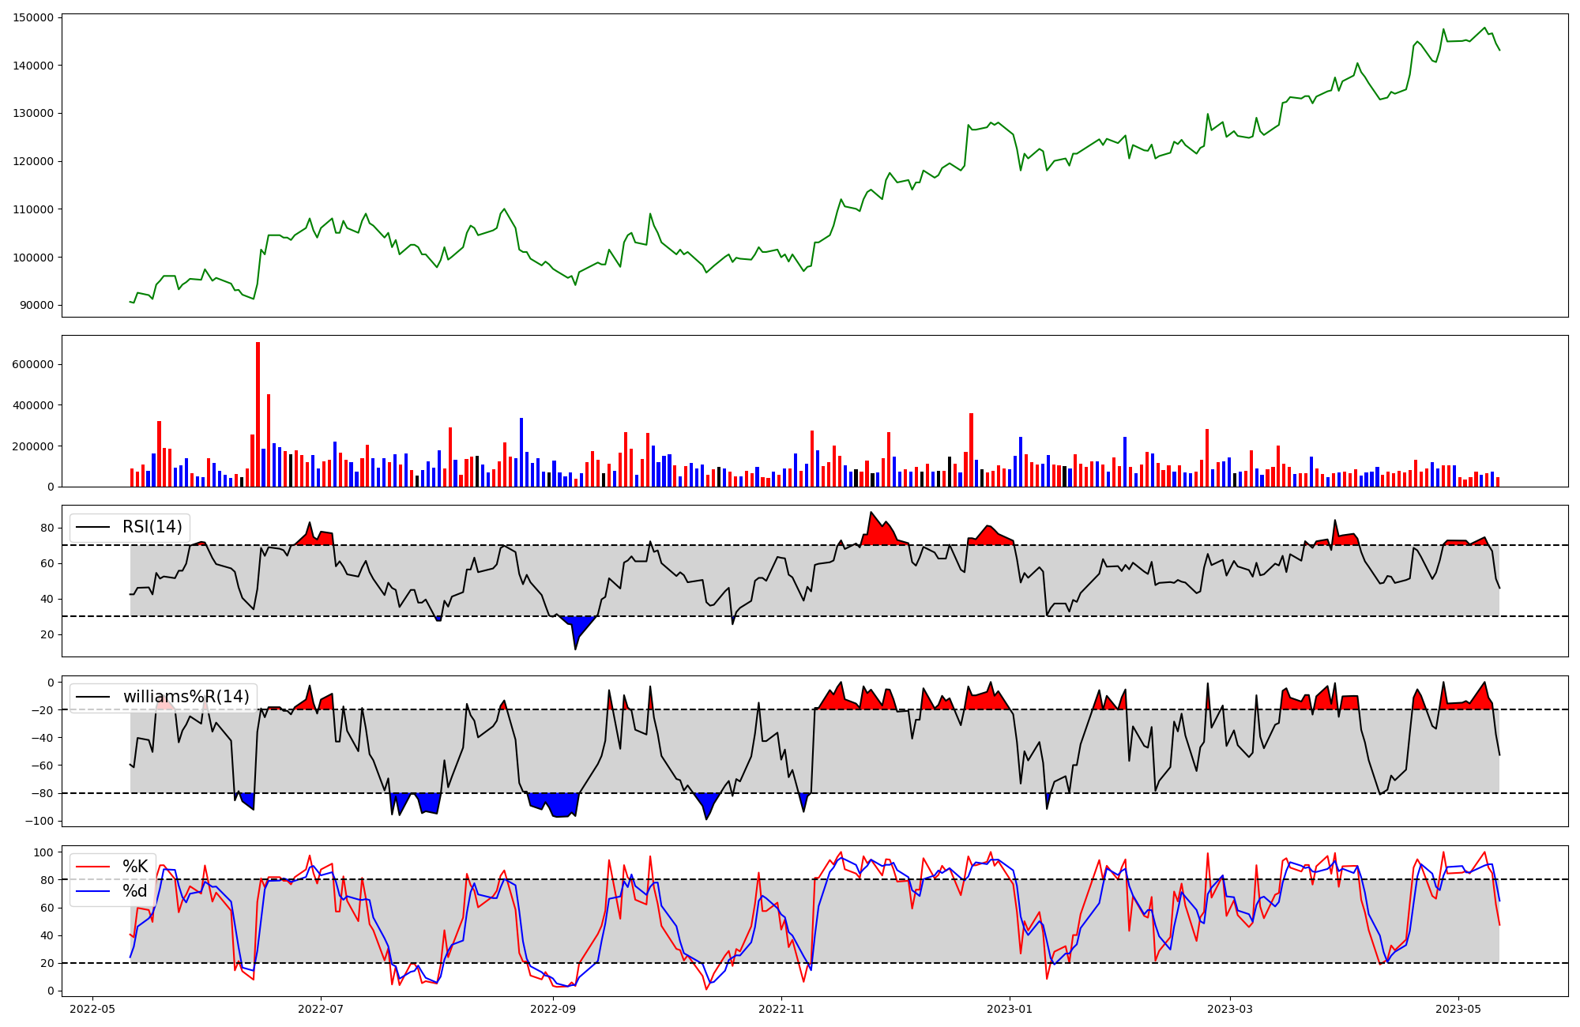Click the tallest red volume bar
The width and height of the screenshot is (1580, 1027).
[258, 415]
